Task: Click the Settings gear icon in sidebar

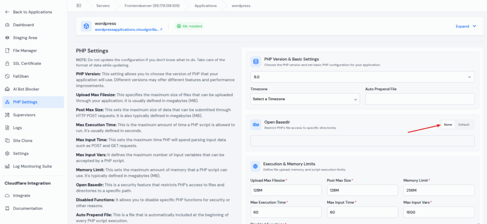Action: [x=8, y=154]
